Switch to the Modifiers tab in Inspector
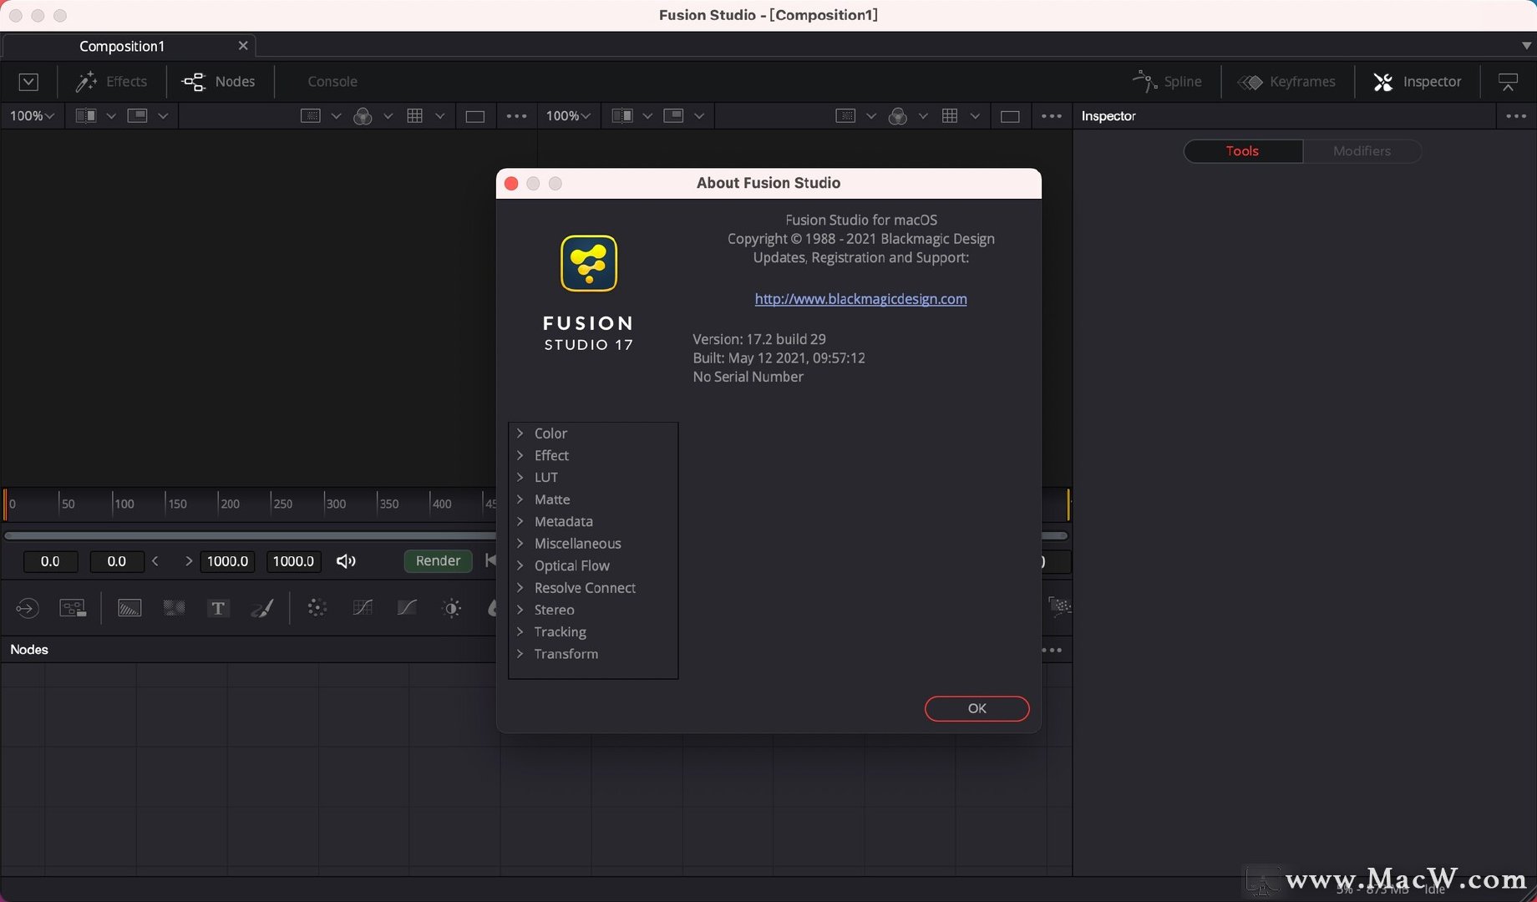The width and height of the screenshot is (1537, 902). (1362, 151)
